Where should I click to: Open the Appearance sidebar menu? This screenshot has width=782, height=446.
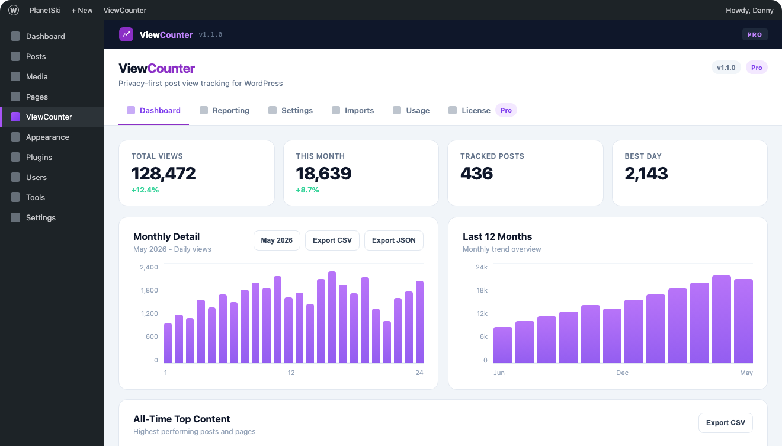[52, 137]
